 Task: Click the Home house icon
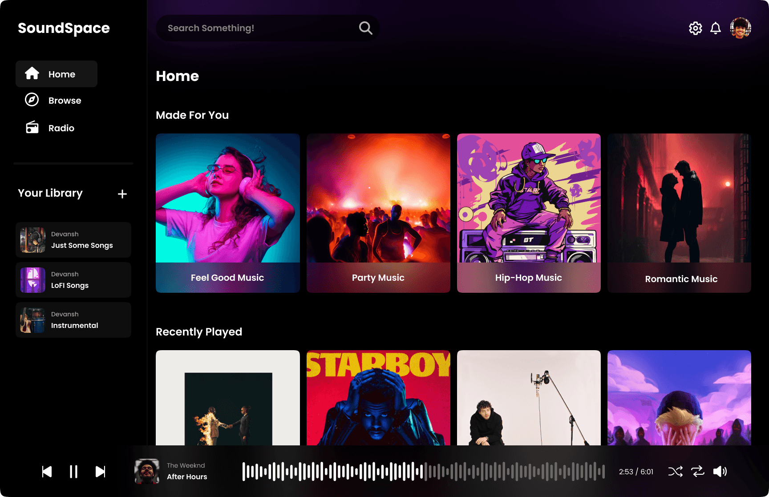(x=32, y=73)
